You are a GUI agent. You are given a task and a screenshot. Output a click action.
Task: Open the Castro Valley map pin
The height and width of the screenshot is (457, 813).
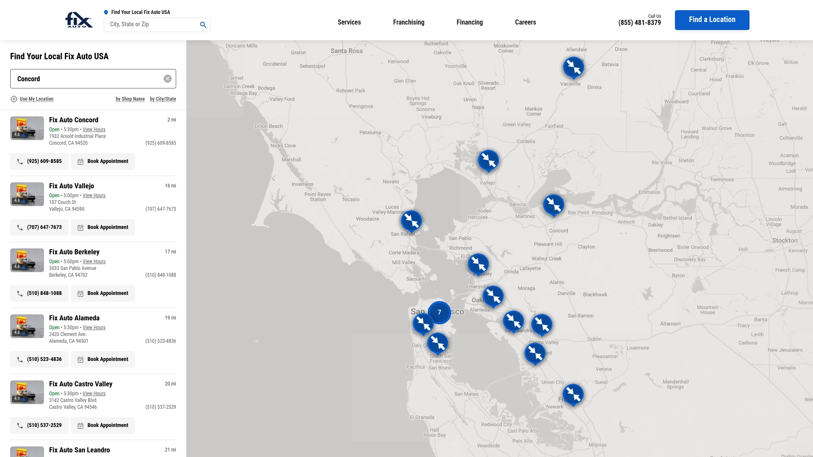click(x=542, y=325)
